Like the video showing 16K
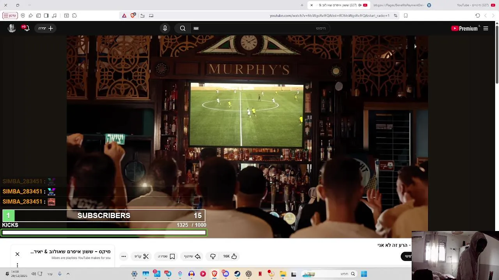 click(x=230, y=256)
